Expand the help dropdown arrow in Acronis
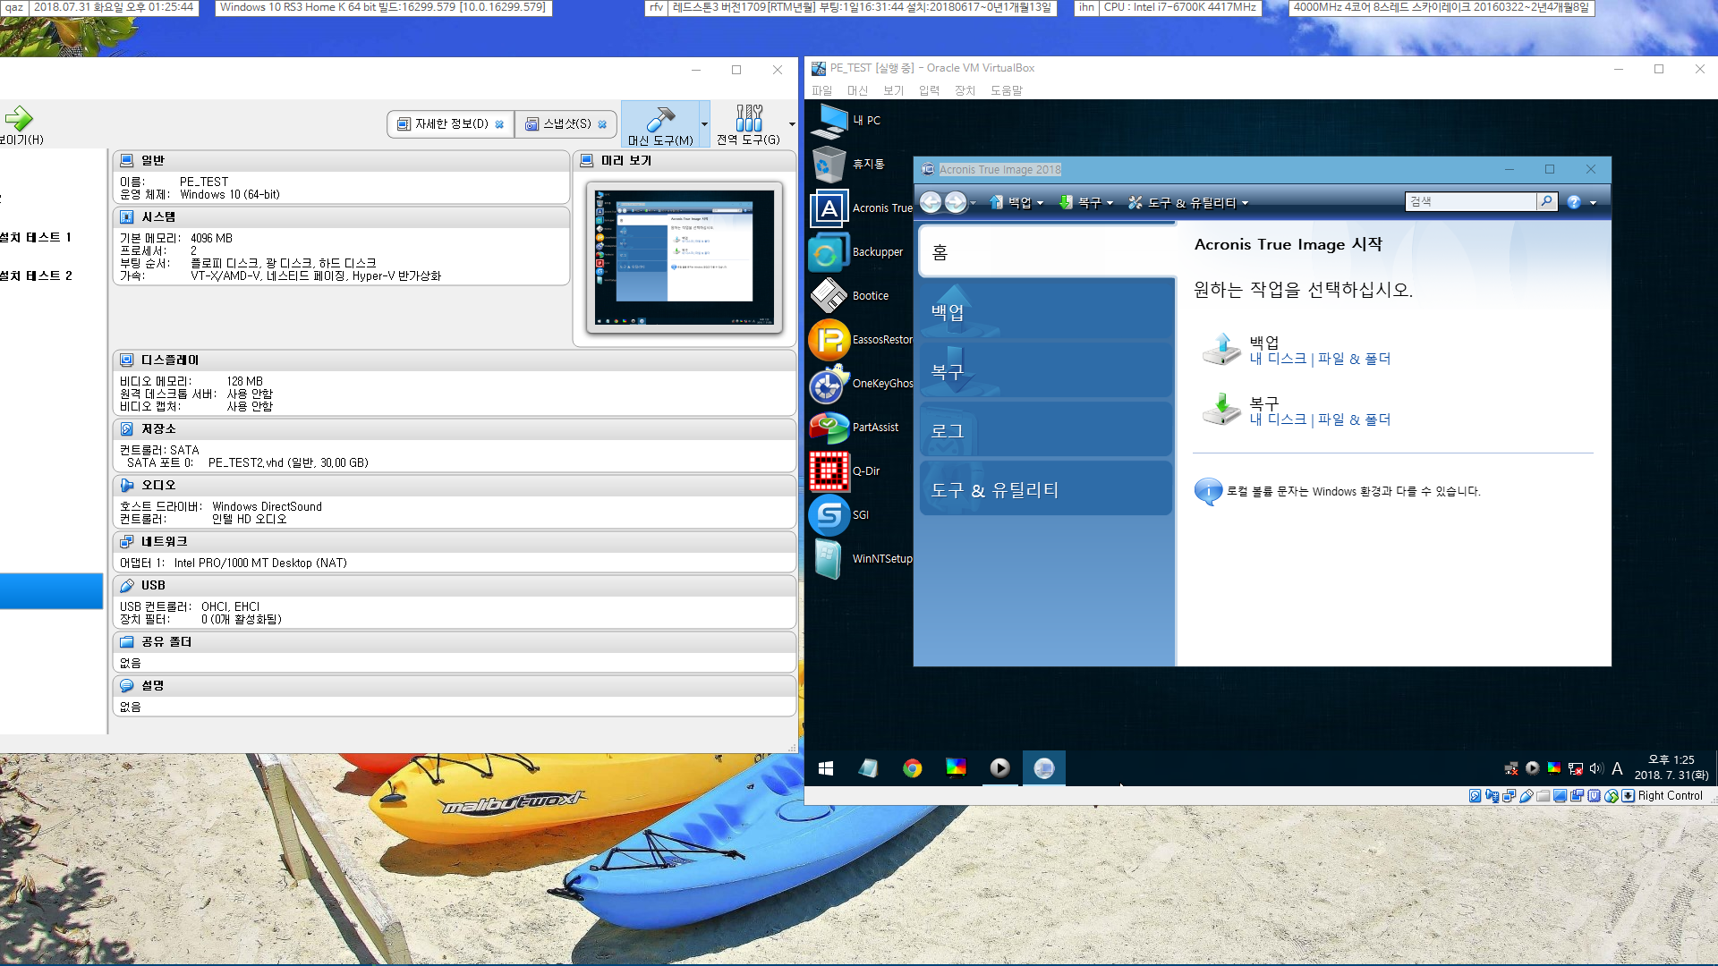1718x966 pixels. [x=1593, y=203]
